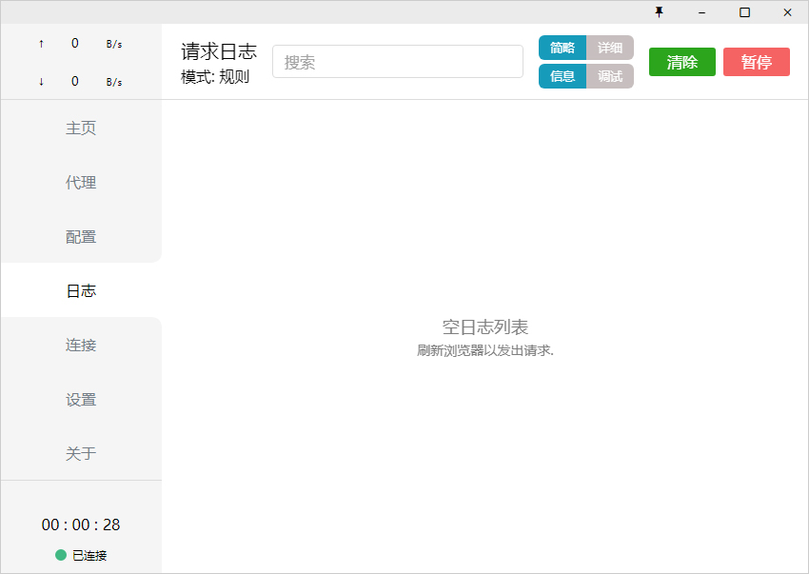Open the 主页 home page
Image resolution: width=809 pixels, height=574 pixels.
(81, 128)
